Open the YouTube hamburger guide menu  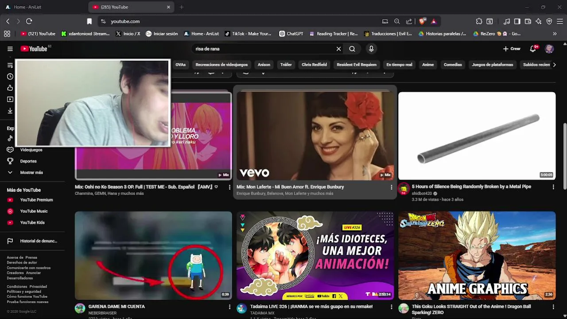pos(10,49)
